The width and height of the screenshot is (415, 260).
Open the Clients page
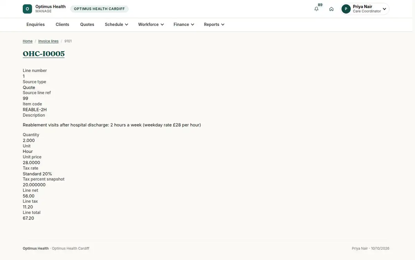(x=63, y=25)
